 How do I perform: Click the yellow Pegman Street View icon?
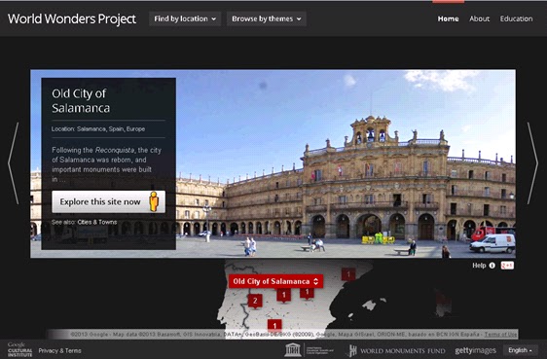point(154,201)
